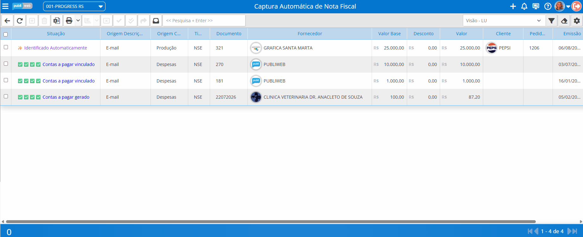
Task: Sort by the Valor Base column header
Action: tap(389, 34)
